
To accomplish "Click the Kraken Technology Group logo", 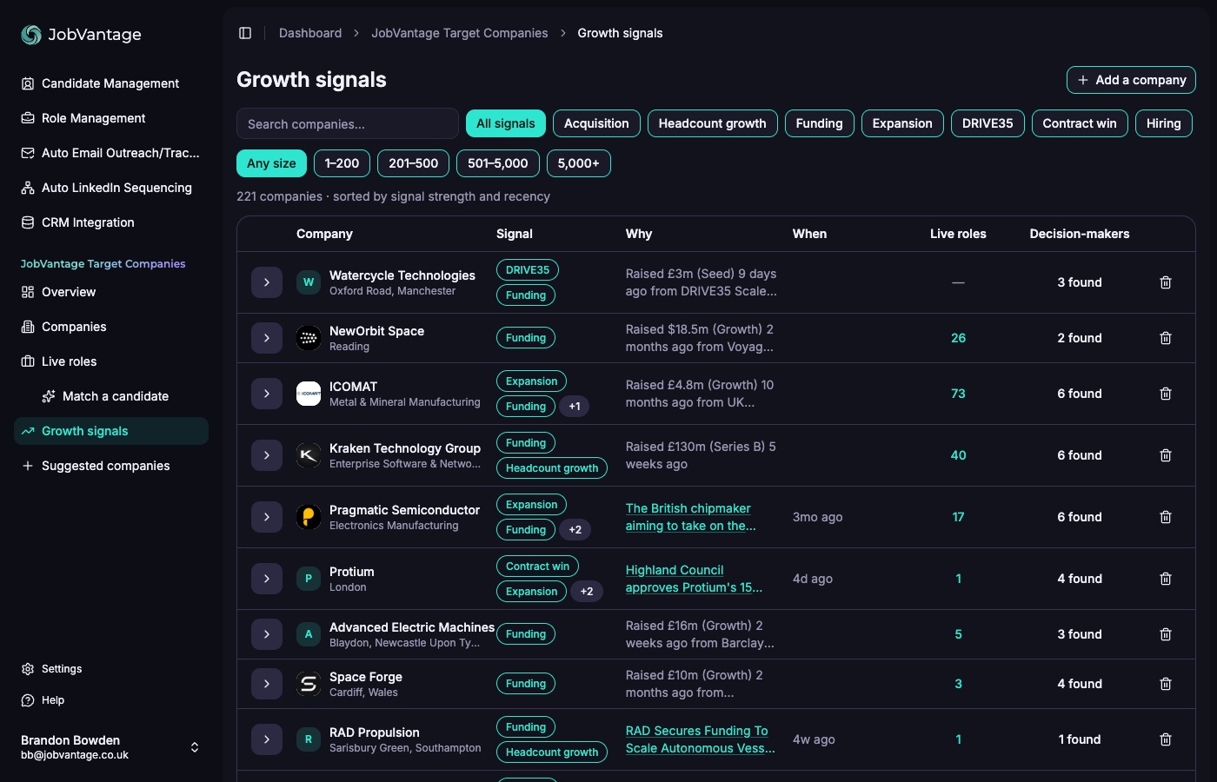I will [309, 455].
